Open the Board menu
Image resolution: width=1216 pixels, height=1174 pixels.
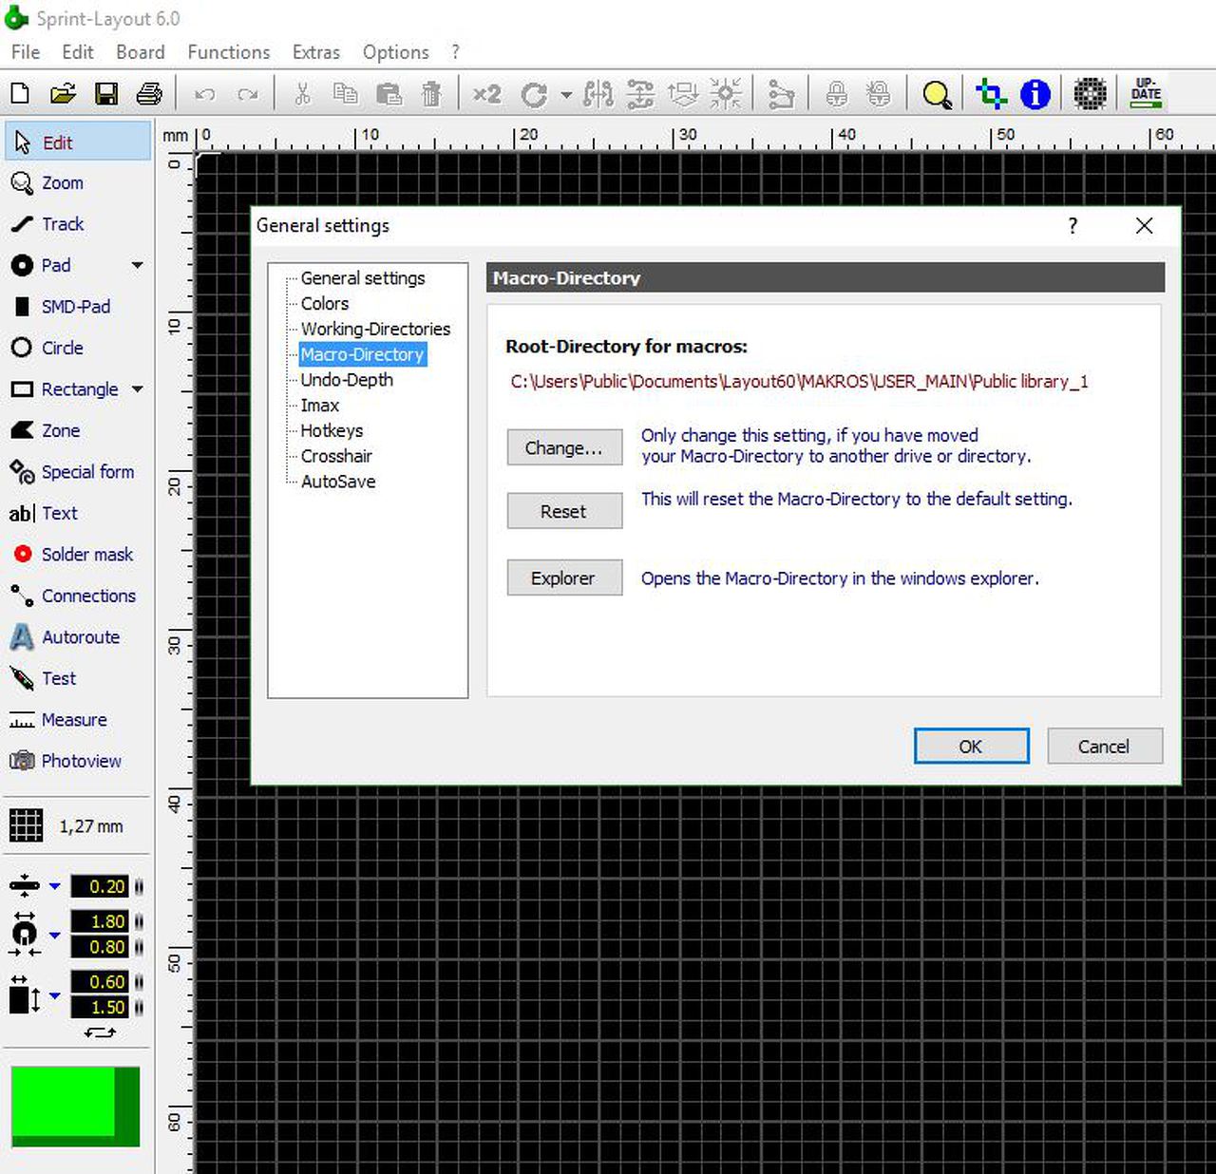[141, 52]
